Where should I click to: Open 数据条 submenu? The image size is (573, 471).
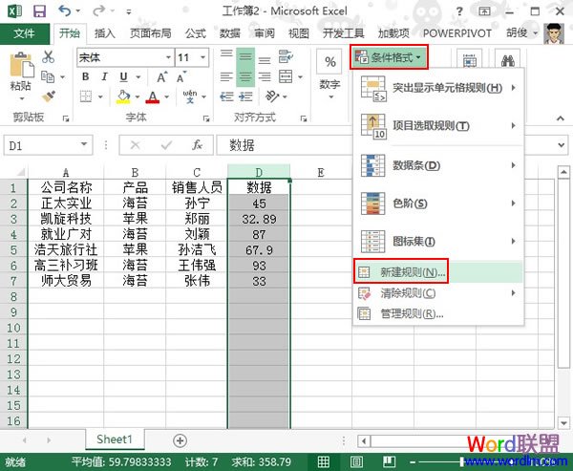click(438, 165)
